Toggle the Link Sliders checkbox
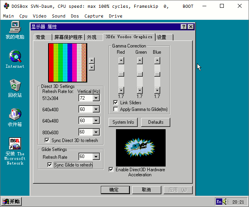Image resolution: width=249 pixels, height=207 pixels. 116,102
